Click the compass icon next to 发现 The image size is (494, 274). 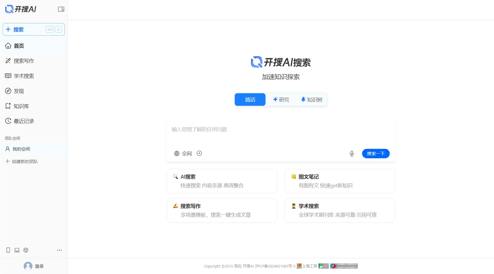click(8, 91)
